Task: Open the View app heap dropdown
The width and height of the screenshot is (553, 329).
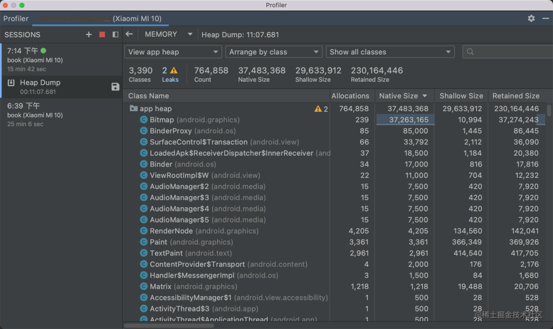Action: [x=173, y=52]
